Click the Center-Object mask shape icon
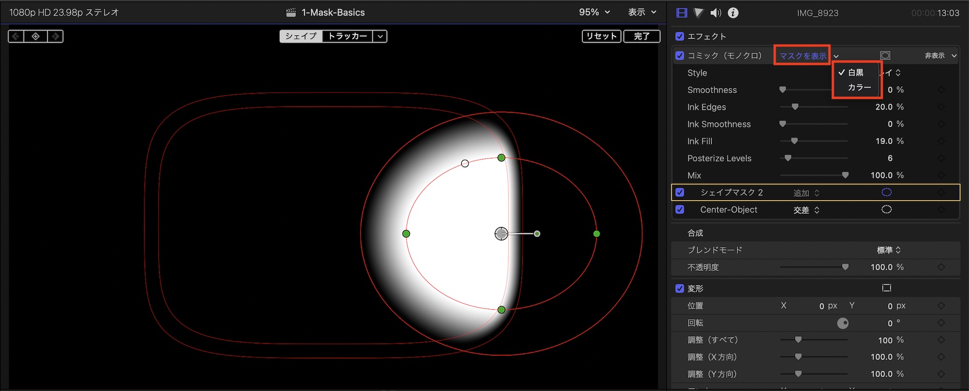Screen dimensions: 969x391 tap(886, 209)
